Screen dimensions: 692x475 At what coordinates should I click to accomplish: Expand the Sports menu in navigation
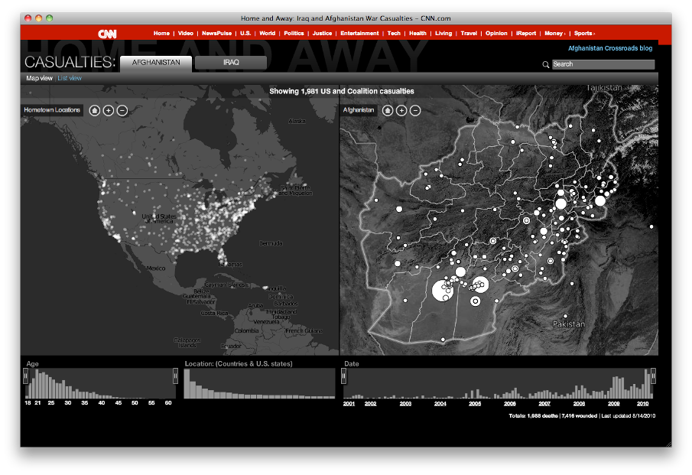583,34
